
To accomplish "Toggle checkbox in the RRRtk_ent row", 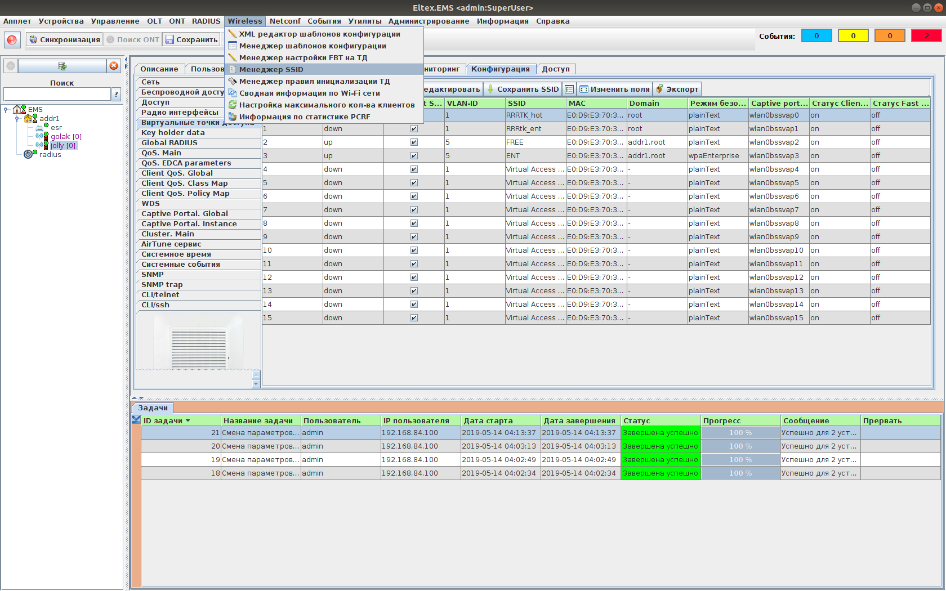I will coord(414,129).
